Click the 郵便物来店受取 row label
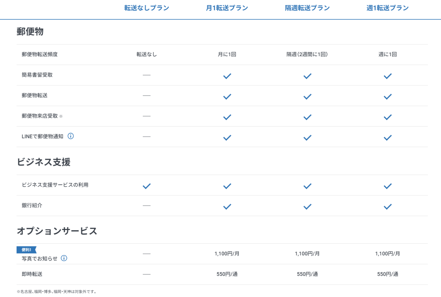The width and height of the screenshot is (441, 297). click(x=40, y=116)
